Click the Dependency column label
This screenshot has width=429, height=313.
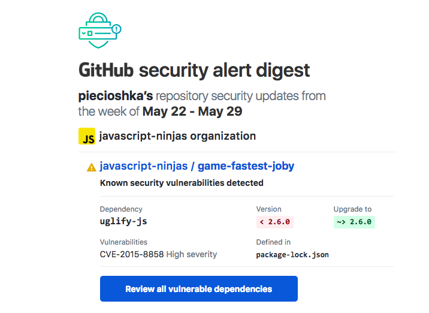point(121,209)
